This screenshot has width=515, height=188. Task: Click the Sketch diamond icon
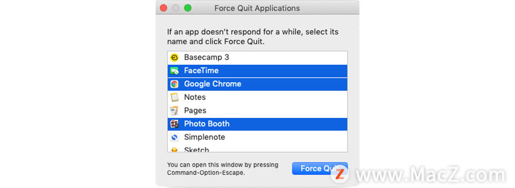coord(175,149)
